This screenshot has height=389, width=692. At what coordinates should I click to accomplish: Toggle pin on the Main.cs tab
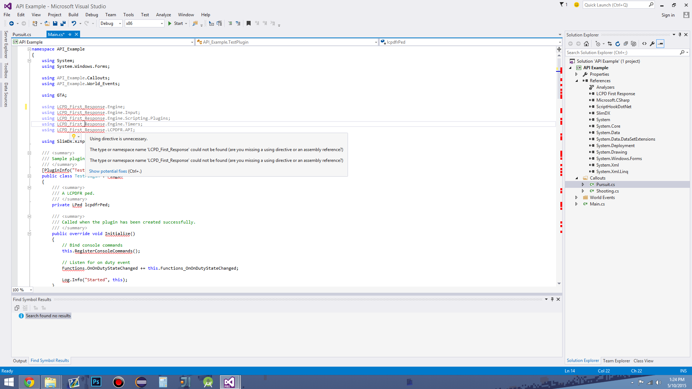[70, 35]
